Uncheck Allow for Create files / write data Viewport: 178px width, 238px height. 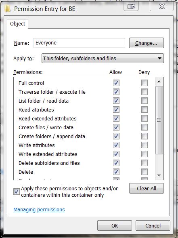[x=116, y=127]
